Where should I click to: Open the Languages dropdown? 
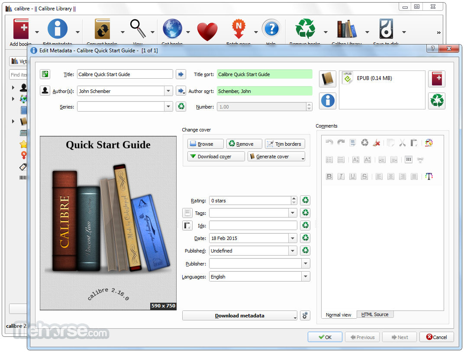[x=306, y=276]
